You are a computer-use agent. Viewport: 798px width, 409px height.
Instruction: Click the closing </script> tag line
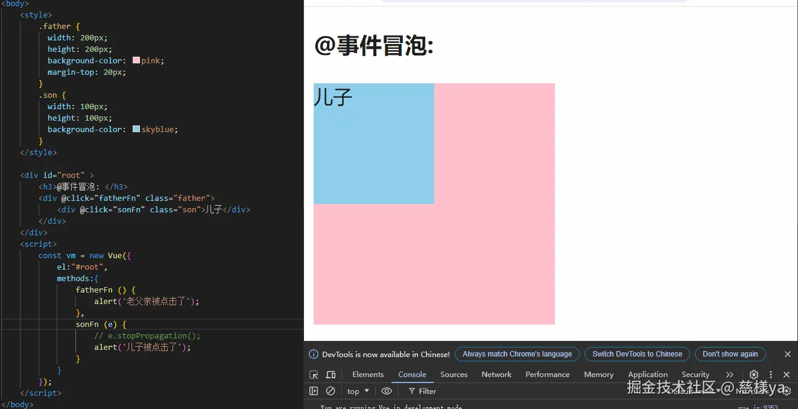(40, 393)
